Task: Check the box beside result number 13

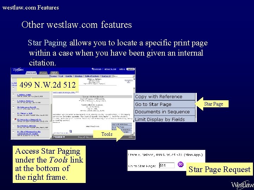Action: tap(13, 126)
